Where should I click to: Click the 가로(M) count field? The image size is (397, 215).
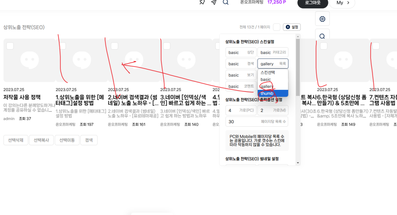273,110
